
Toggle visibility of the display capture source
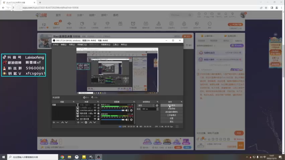pos(95,119)
